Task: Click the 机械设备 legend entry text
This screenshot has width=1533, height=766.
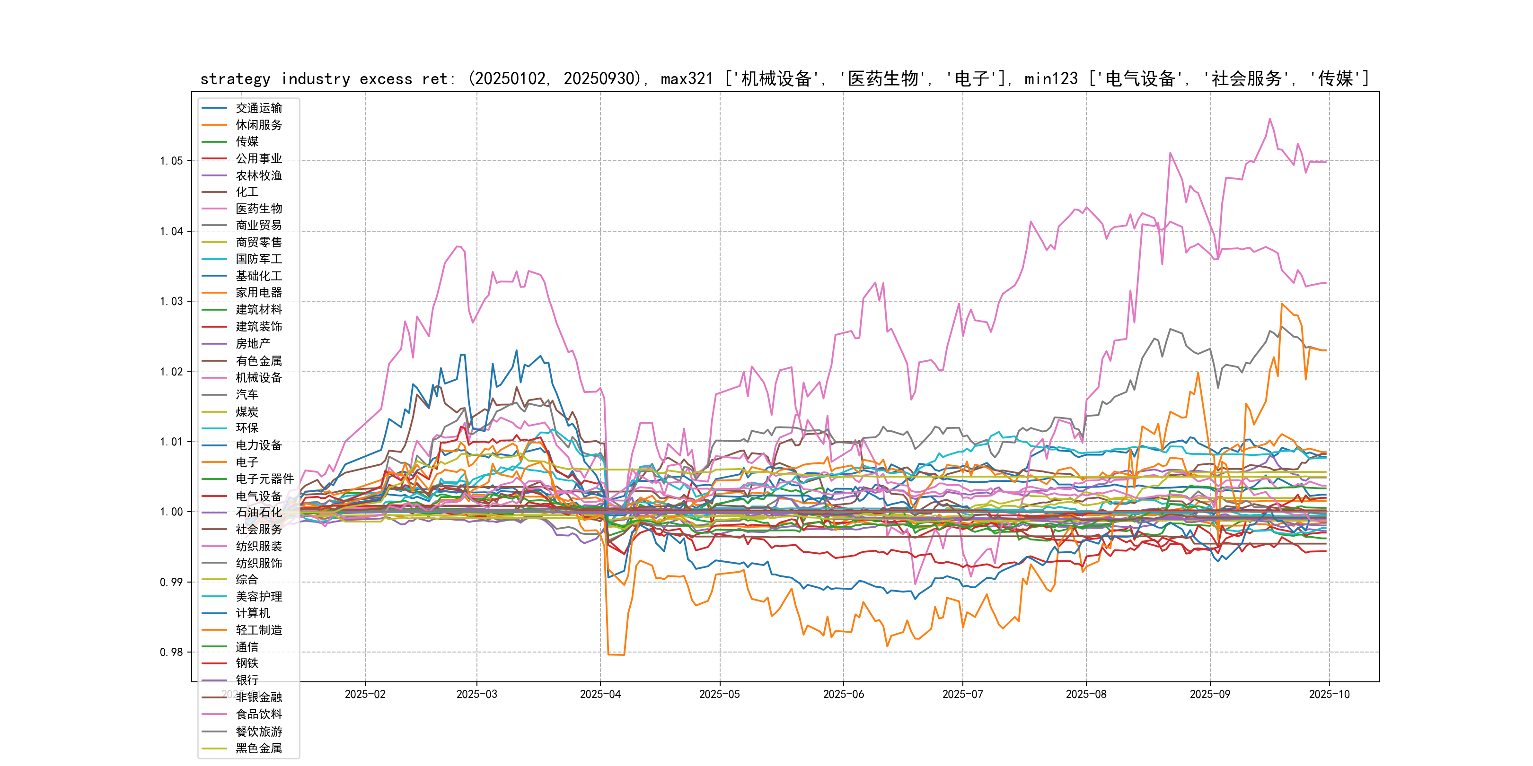Action: (x=259, y=378)
